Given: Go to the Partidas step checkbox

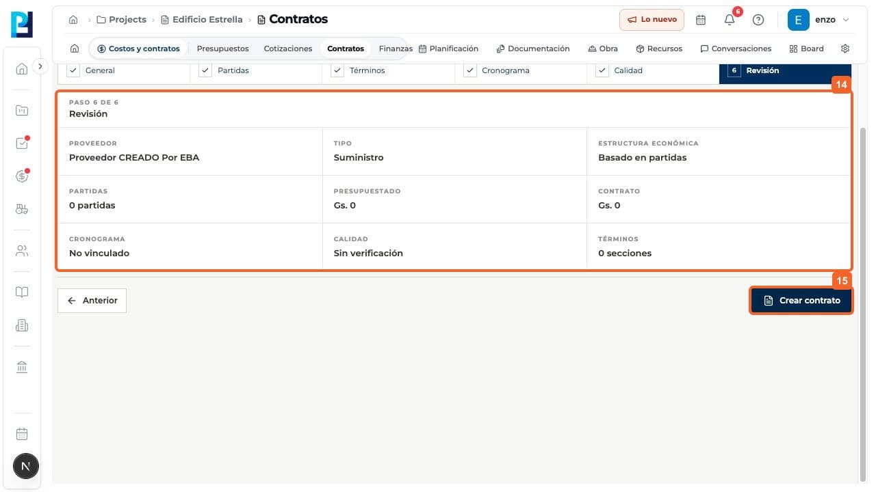Looking at the screenshot, I should (x=205, y=70).
